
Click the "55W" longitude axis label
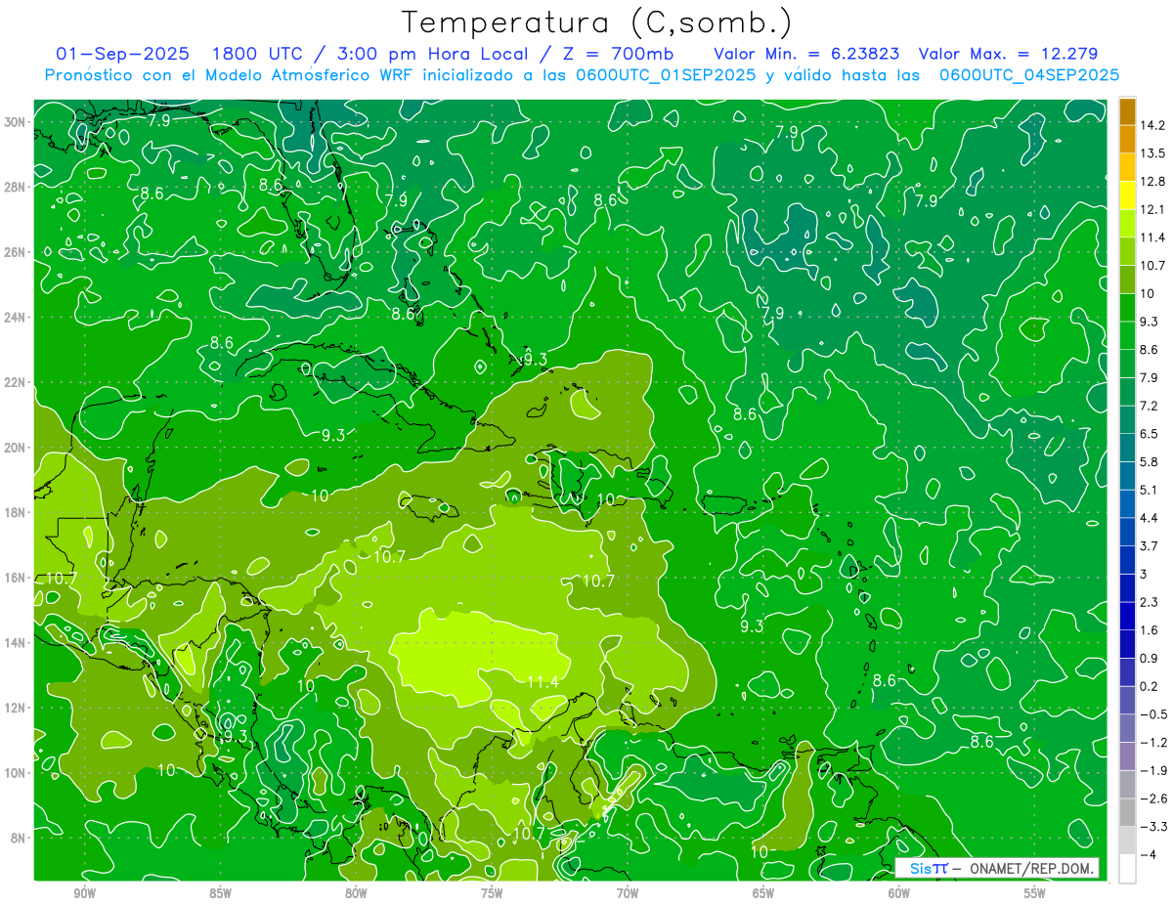point(1035,892)
